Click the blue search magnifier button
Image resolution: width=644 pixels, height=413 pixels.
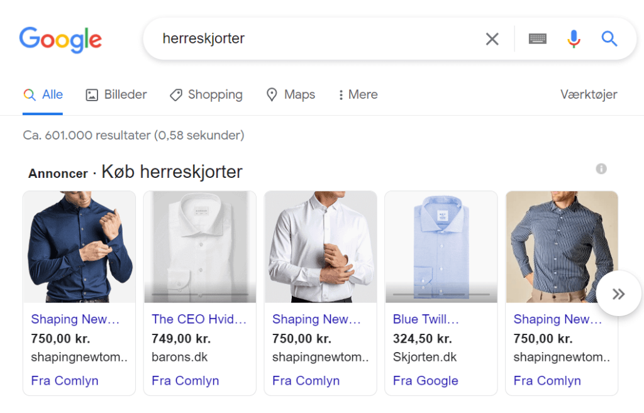[609, 39]
